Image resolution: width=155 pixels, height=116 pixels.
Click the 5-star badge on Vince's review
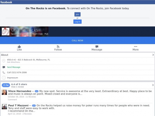[37, 91]
